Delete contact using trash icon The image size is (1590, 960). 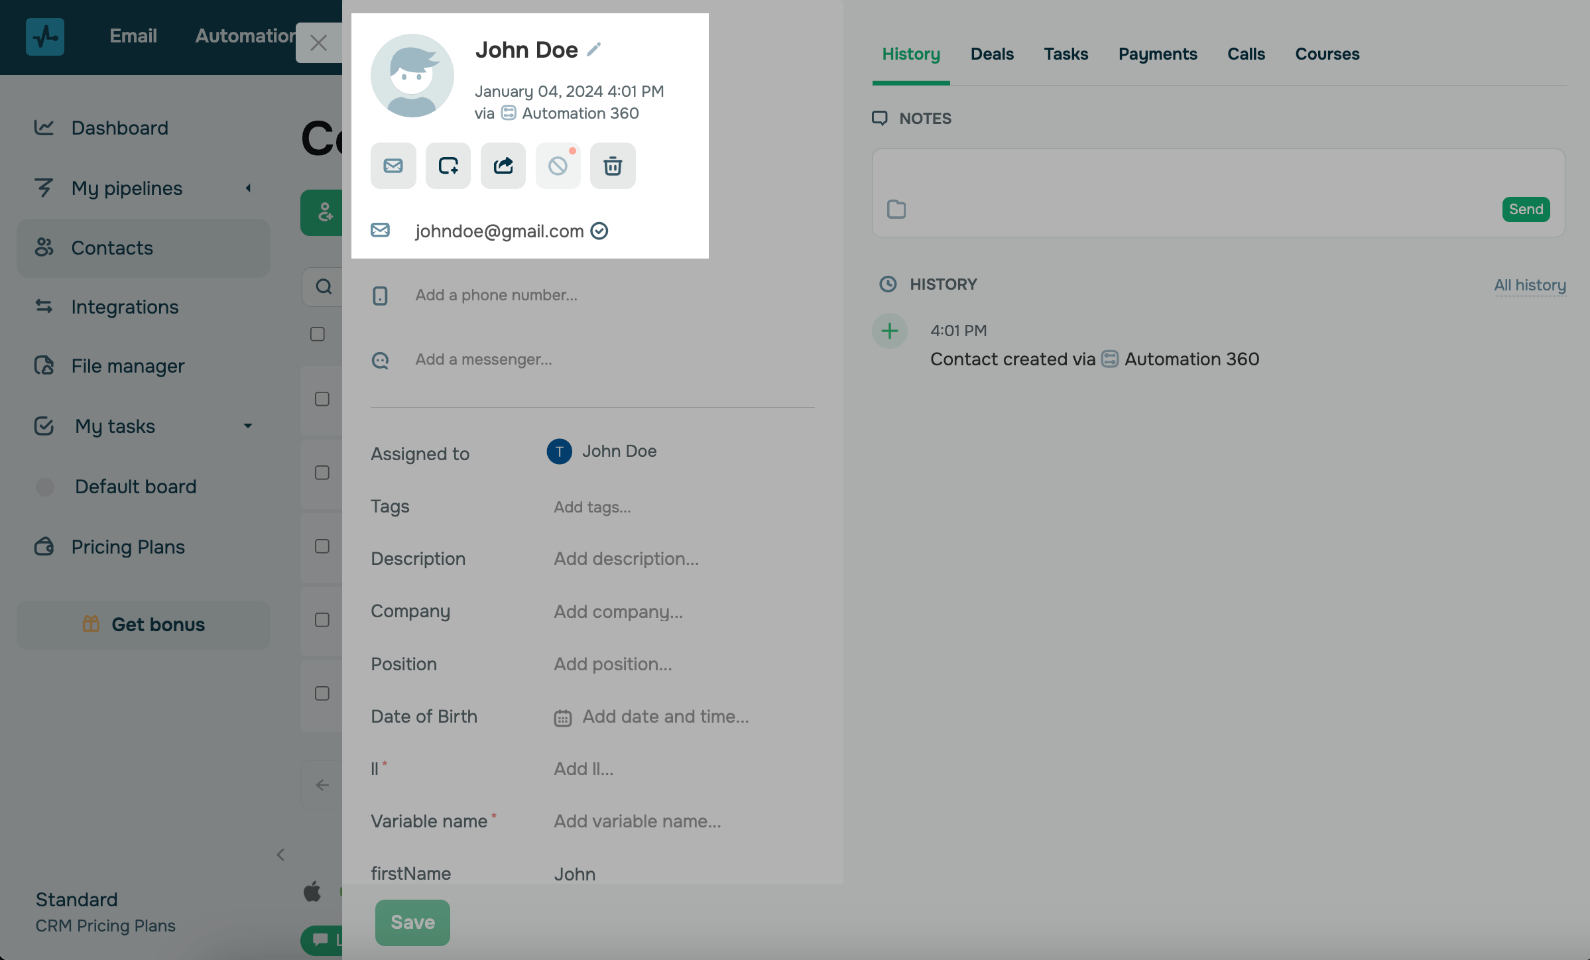pyautogui.click(x=613, y=166)
